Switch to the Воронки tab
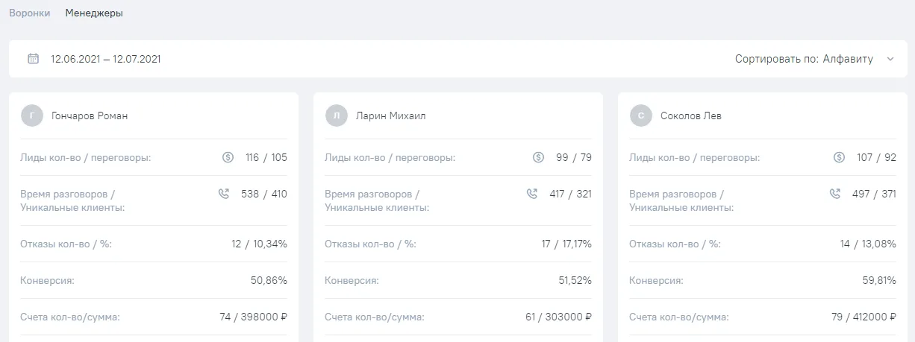915x342 pixels. 29,13
